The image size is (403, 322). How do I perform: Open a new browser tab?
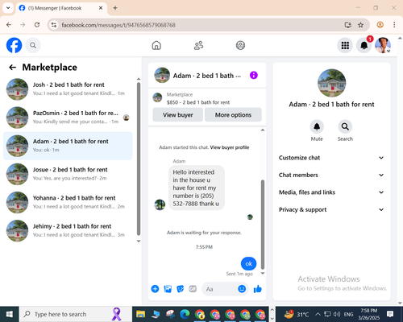coord(115,8)
